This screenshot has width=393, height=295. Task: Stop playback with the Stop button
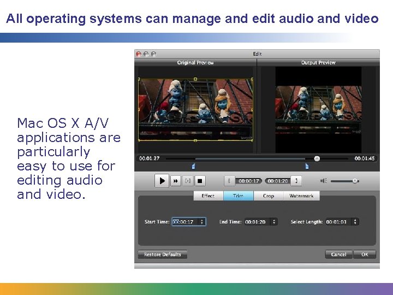tap(200, 181)
